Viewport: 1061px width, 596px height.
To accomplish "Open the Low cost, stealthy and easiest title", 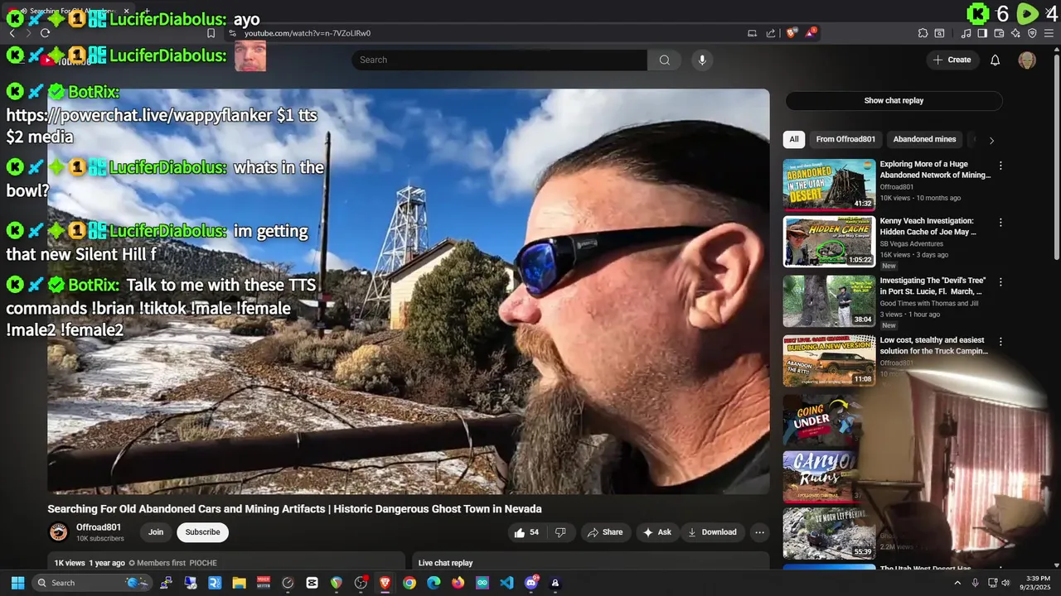I will tap(934, 345).
